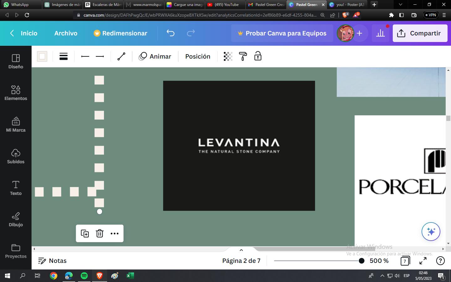Delete the selected element with trash icon
Viewport: 451px width, 282px height.
point(100,233)
